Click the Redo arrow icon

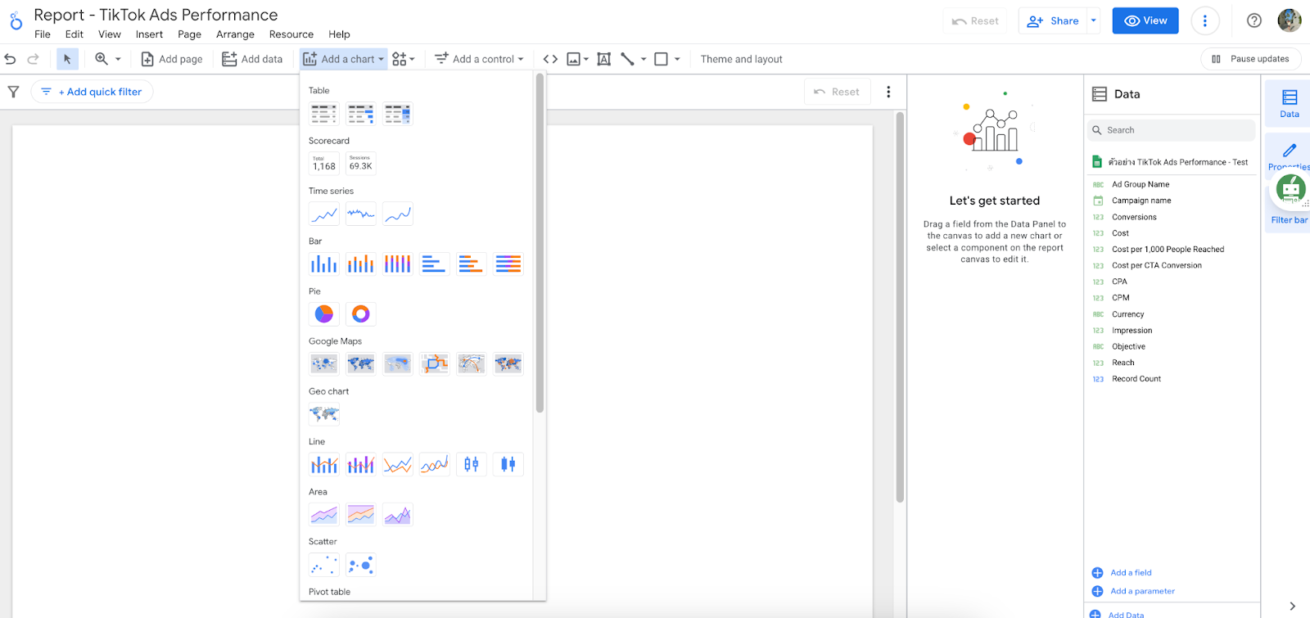[x=33, y=59]
